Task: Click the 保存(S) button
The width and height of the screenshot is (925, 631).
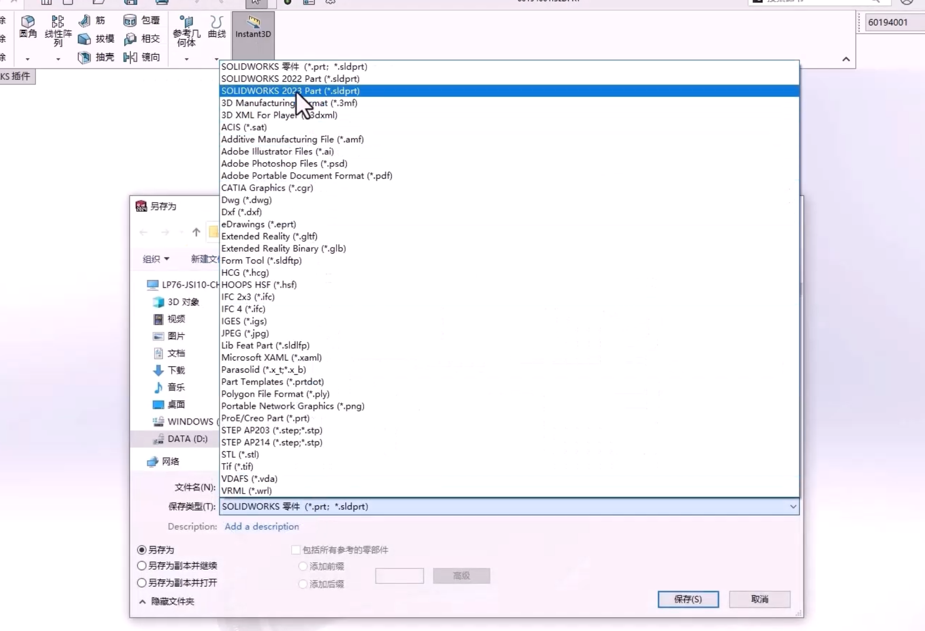Action: click(x=688, y=599)
